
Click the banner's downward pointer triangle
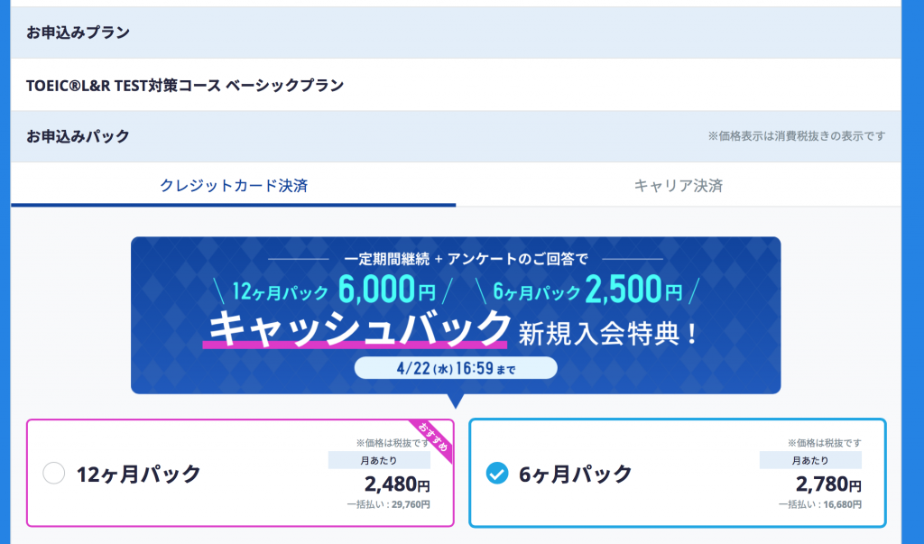click(x=456, y=401)
